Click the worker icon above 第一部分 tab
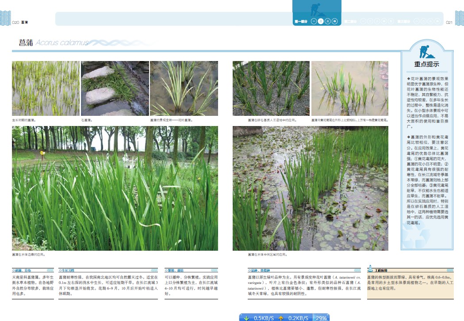 [317, 9]
